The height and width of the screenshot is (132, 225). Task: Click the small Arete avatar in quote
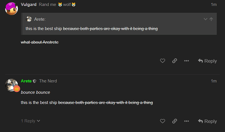coord(29,19)
